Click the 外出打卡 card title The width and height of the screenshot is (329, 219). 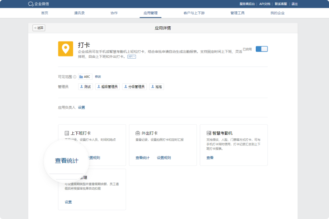coord(150,133)
